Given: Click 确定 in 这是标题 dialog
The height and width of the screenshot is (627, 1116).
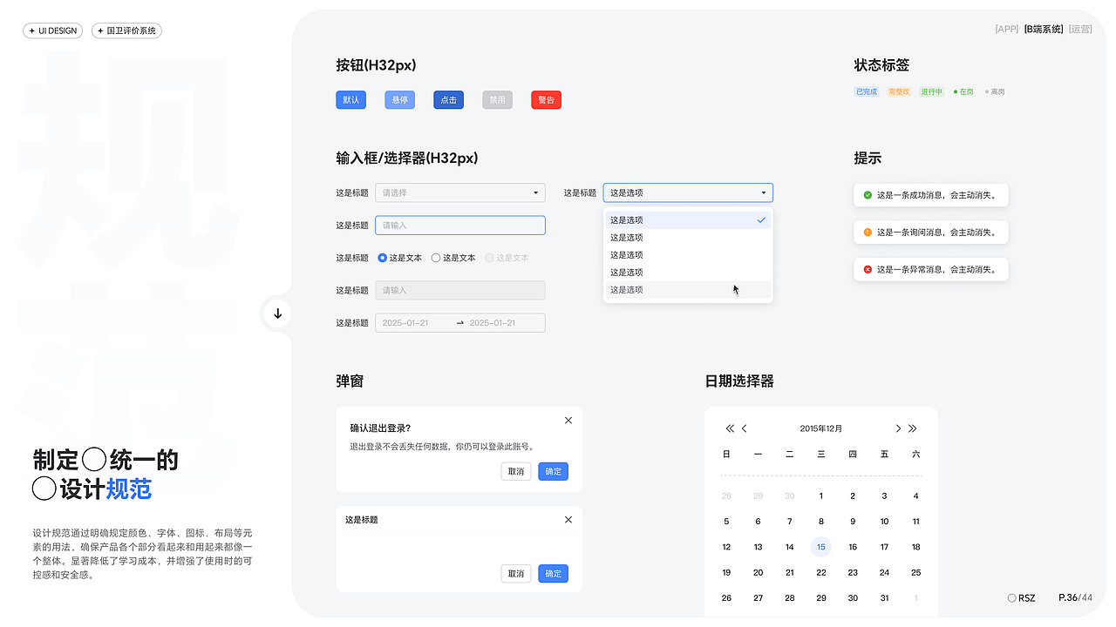Looking at the screenshot, I should click(x=554, y=574).
